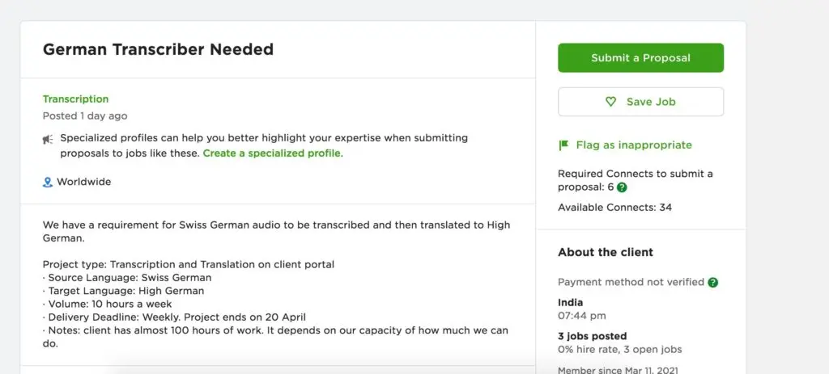Click the Payment method not verified text
Viewport: 829px width, 374px height.
click(631, 283)
